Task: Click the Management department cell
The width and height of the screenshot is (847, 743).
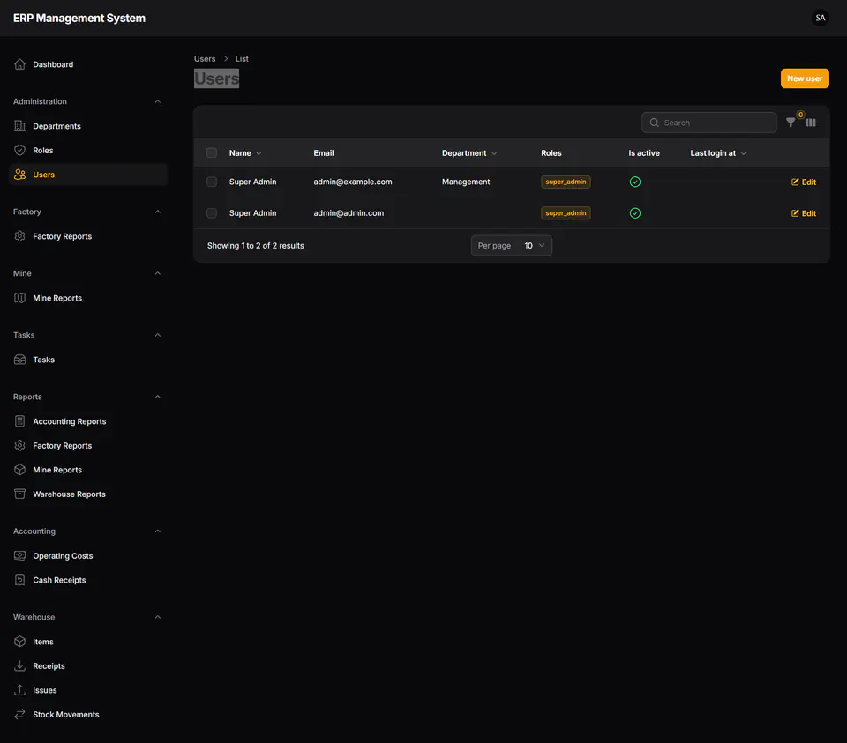Action: [466, 182]
